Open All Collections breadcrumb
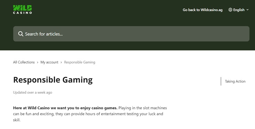This screenshot has width=255, height=129. tap(24, 62)
